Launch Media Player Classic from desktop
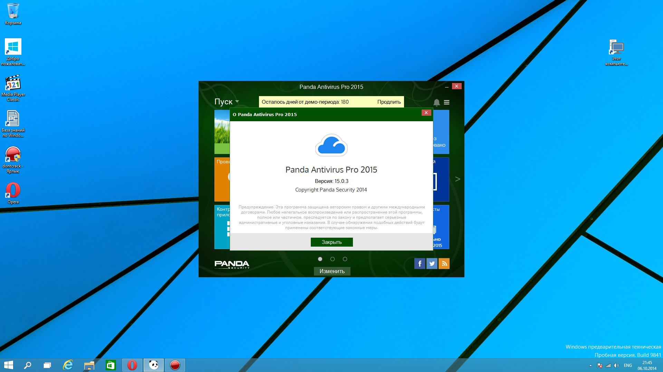Viewport: 663px width, 372px height. [x=13, y=88]
